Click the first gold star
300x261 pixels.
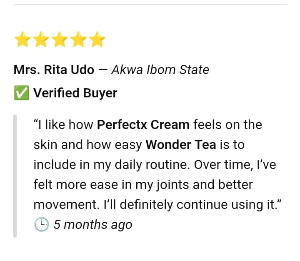[x=22, y=40]
